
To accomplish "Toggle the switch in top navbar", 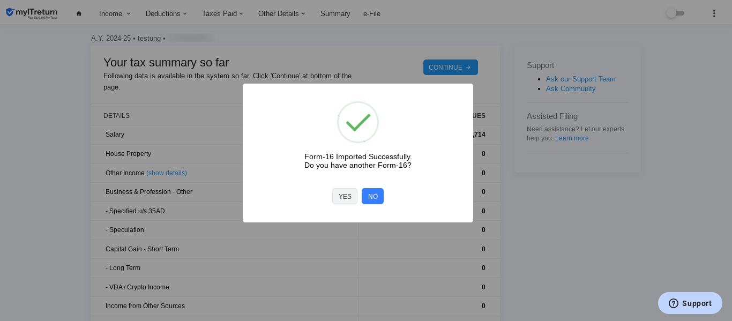I will (675, 13).
